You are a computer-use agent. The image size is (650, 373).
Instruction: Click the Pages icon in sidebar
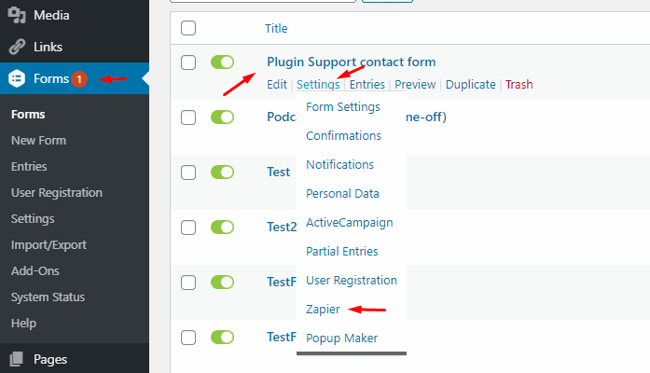tap(18, 358)
